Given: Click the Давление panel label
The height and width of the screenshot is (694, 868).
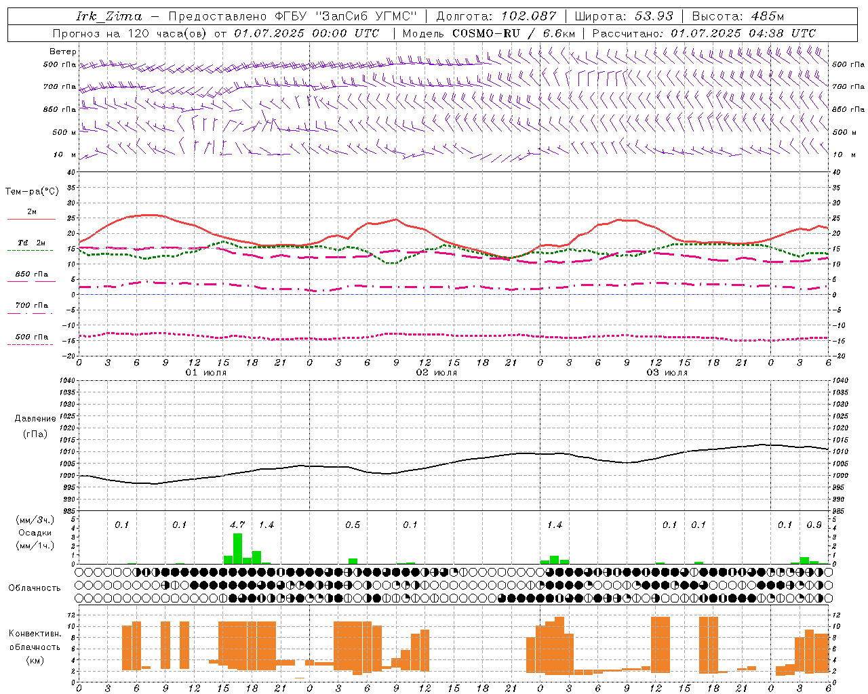Looking at the screenshot, I should (x=35, y=419).
